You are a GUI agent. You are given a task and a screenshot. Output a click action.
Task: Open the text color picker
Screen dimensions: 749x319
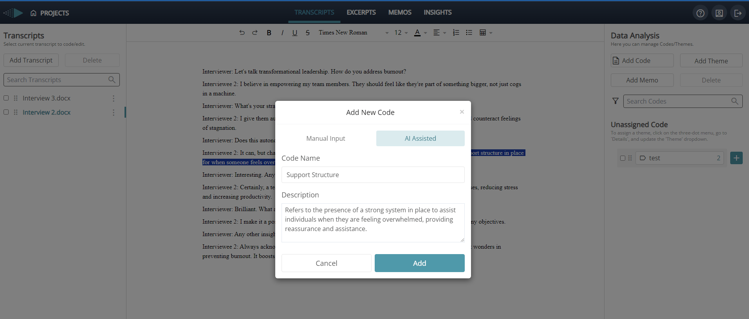point(417,33)
